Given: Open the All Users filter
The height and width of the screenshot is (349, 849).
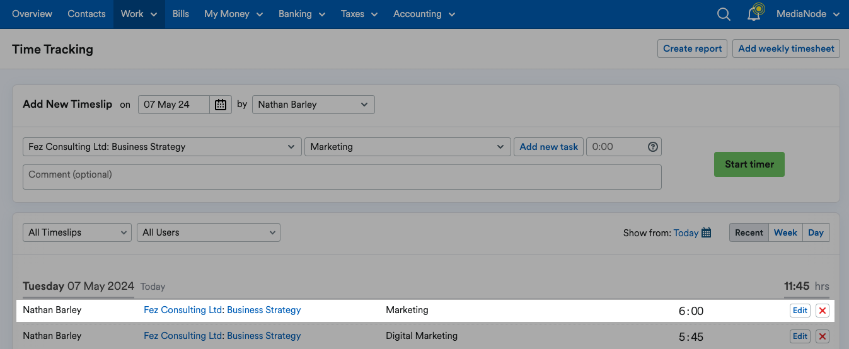Looking at the screenshot, I should pyautogui.click(x=209, y=232).
